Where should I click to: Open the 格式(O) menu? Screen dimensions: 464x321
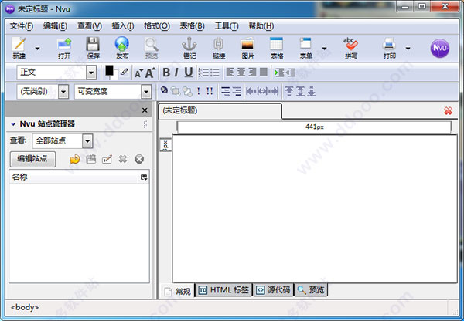click(x=157, y=26)
